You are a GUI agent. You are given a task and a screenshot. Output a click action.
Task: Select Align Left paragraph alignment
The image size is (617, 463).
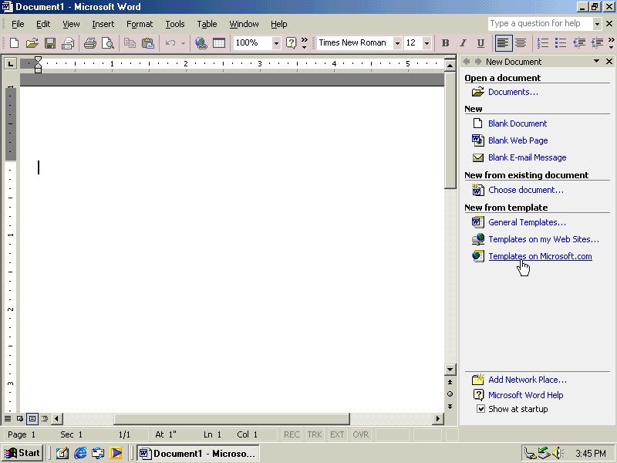503,43
